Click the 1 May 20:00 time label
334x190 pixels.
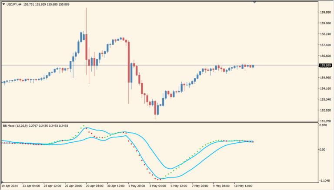[x=137, y=186]
